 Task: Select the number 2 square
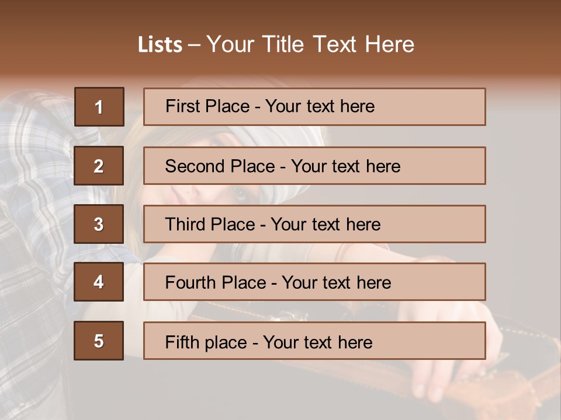[x=99, y=165]
